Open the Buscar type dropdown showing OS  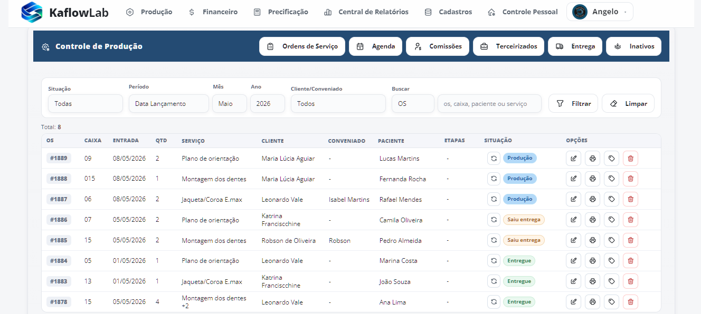pos(413,104)
